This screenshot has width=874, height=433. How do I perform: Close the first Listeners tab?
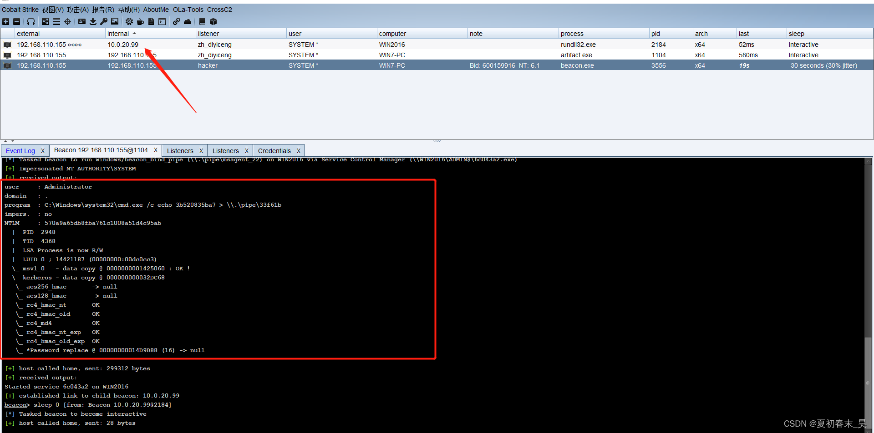pos(201,151)
